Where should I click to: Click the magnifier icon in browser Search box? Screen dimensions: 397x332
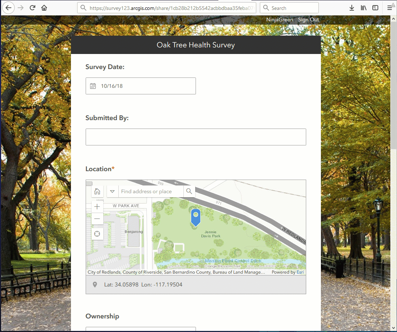point(266,8)
